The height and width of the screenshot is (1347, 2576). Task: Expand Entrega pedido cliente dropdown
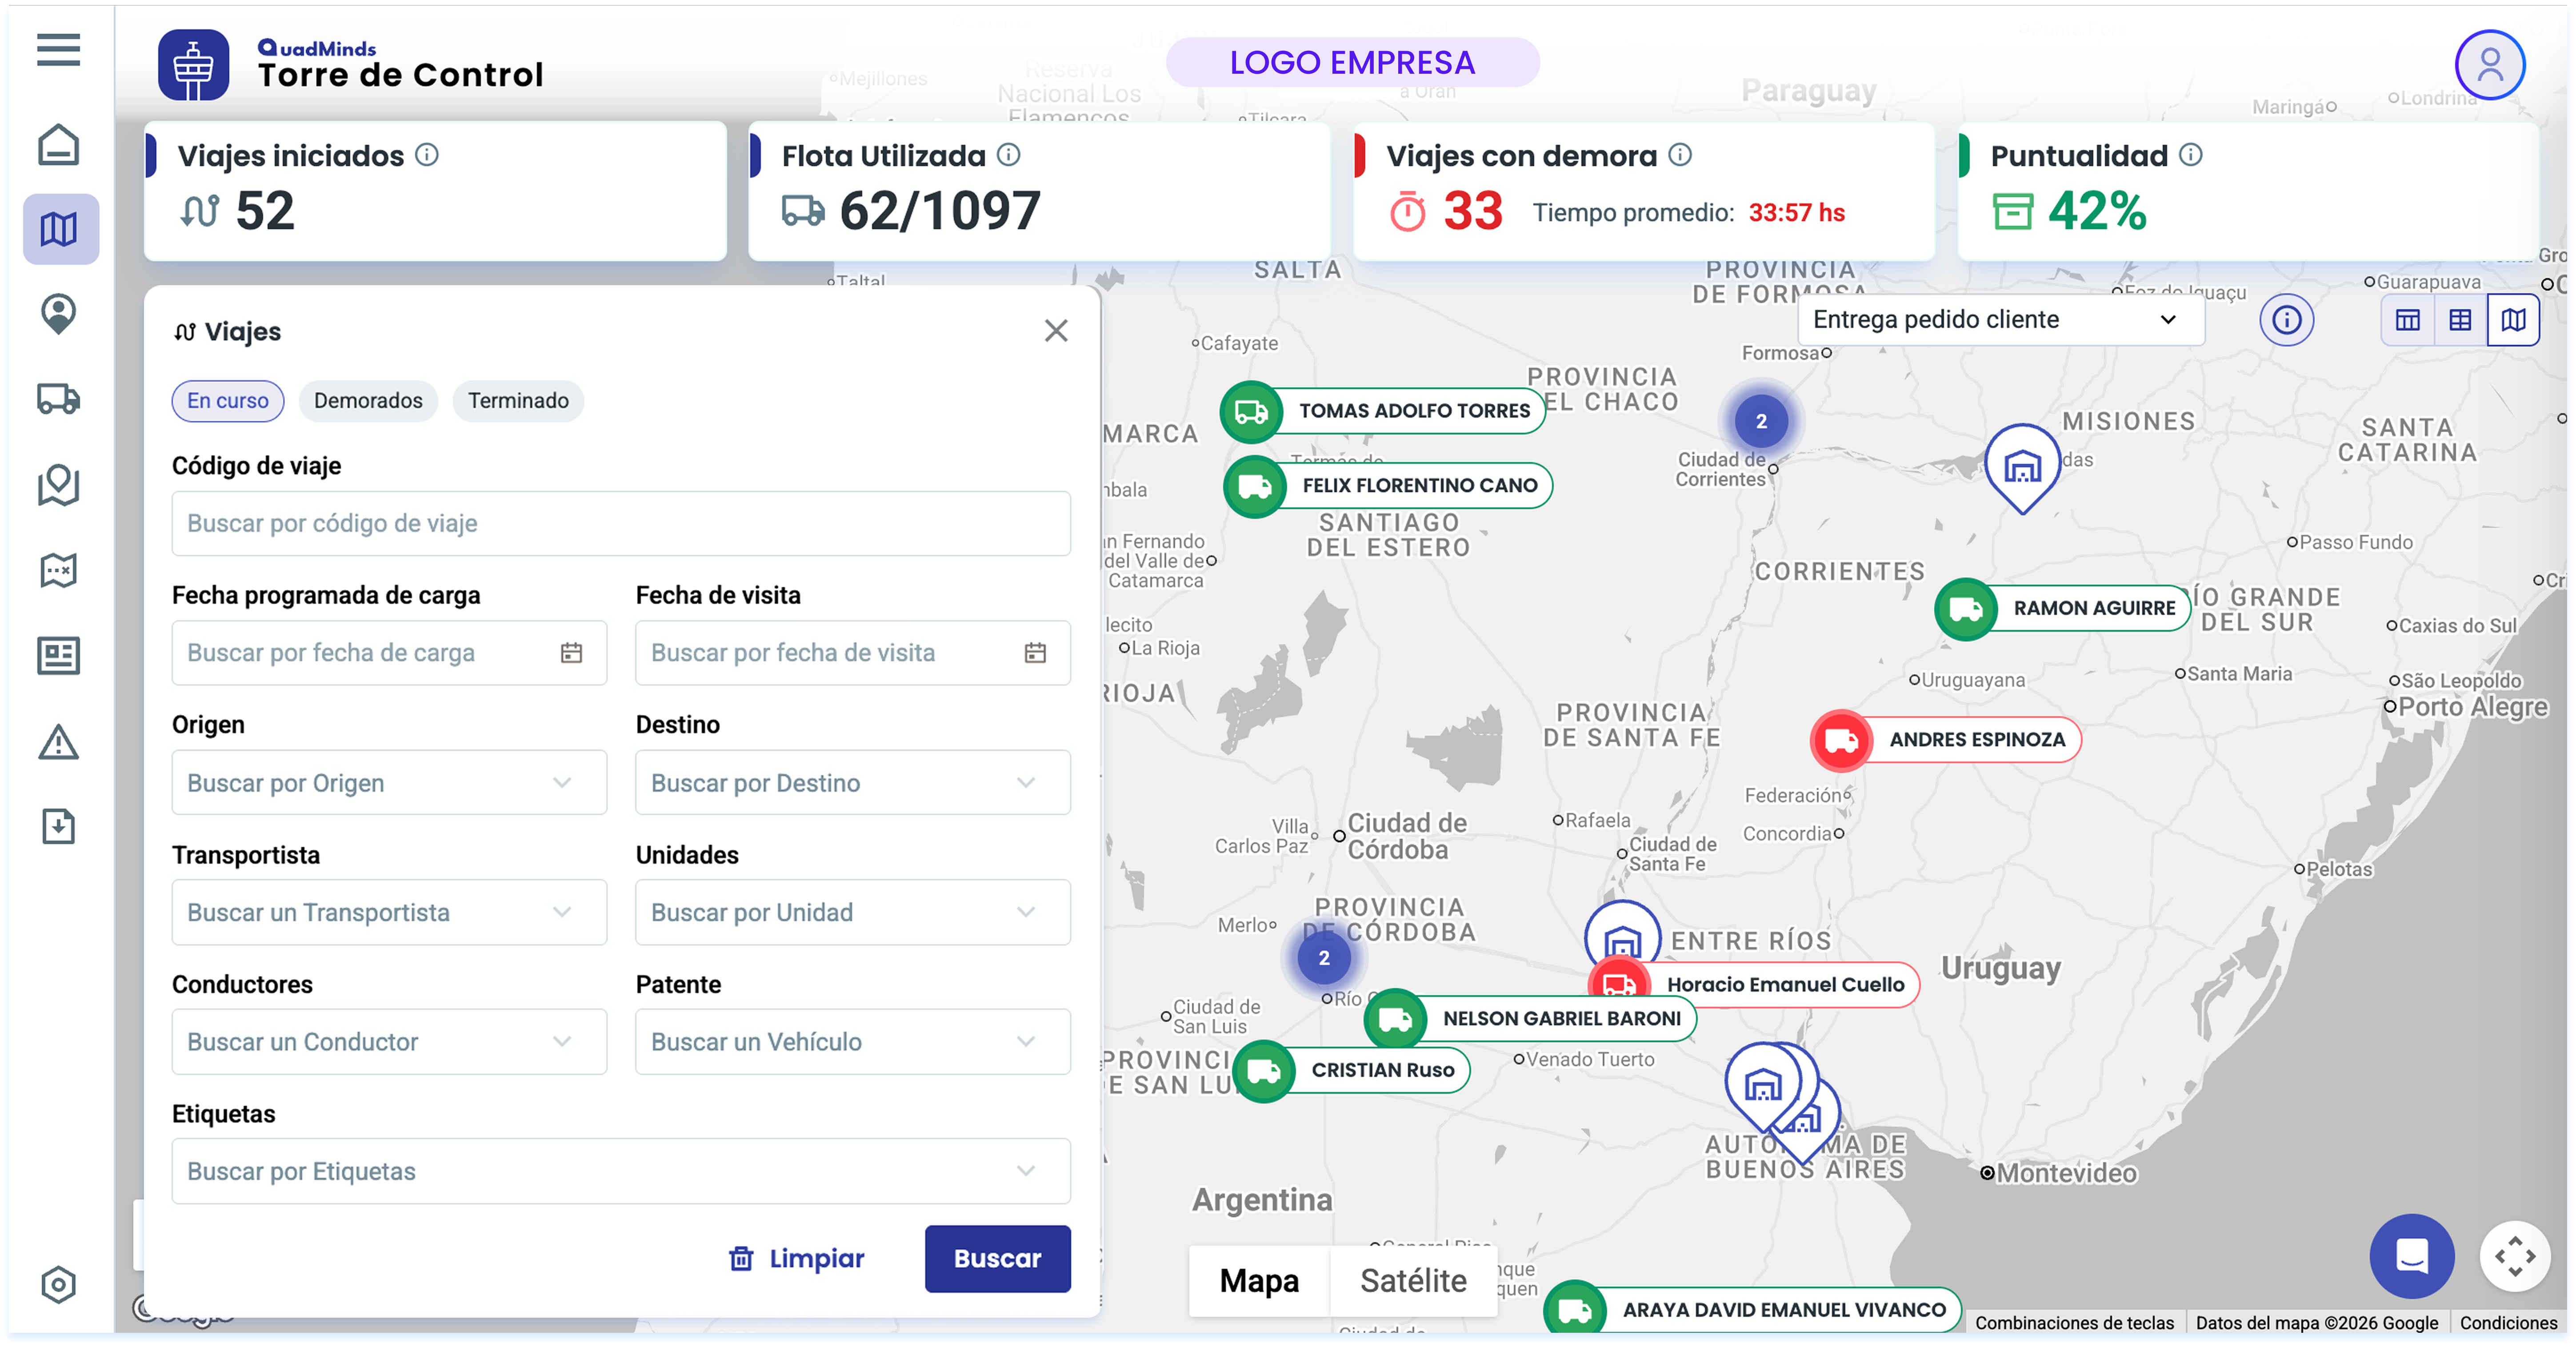pyautogui.click(x=2000, y=320)
